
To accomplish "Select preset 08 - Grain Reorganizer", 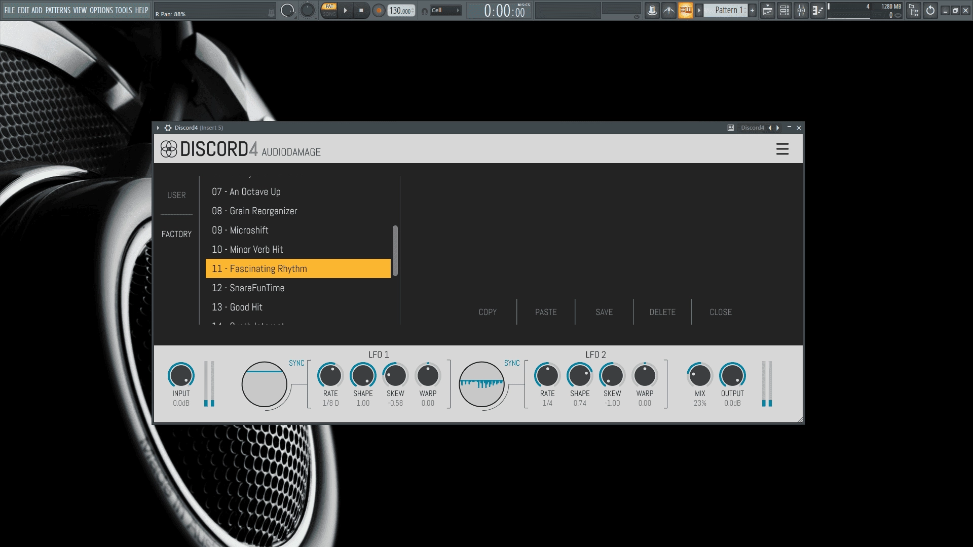I will point(298,211).
